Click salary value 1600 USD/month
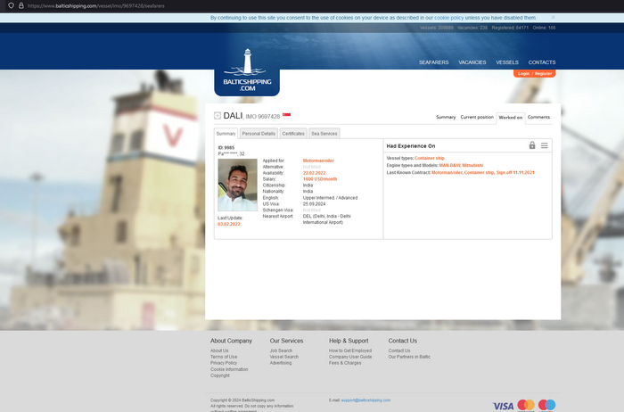Screen dimensions: 624x412 pyautogui.click(x=320, y=179)
